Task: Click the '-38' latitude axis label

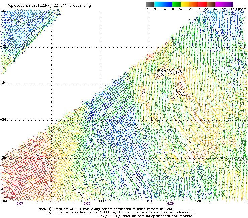Action: [x=3, y=158]
